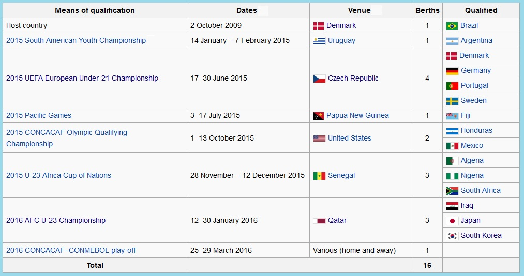The width and height of the screenshot is (524, 276).
Task: Open the Japan team link
Action: 471,220
